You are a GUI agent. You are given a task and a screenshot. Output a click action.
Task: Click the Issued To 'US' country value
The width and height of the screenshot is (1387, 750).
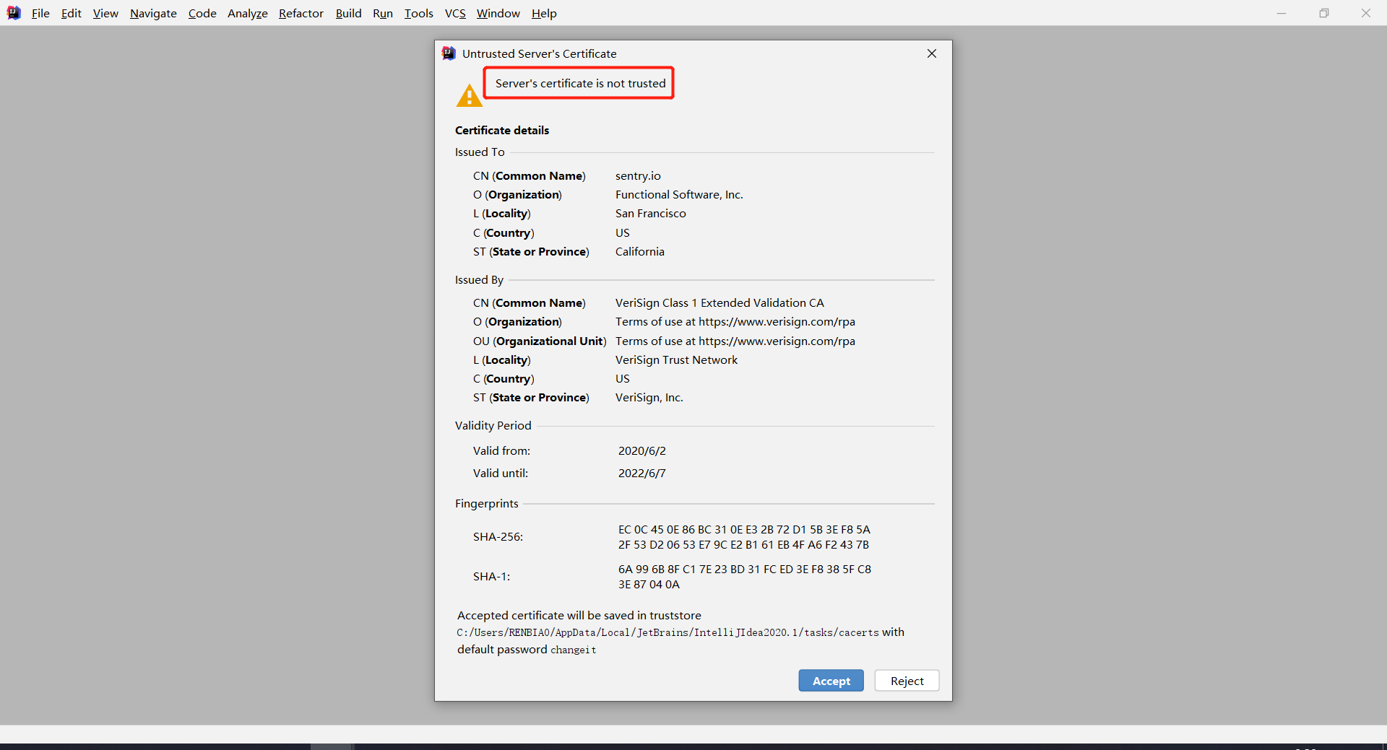tap(623, 232)
